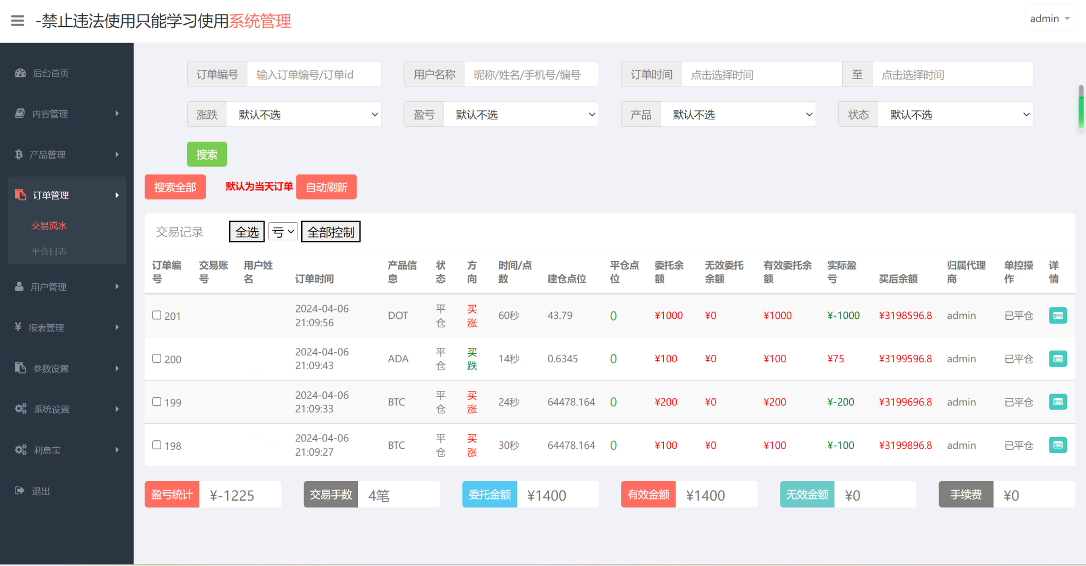
Task: Expand the 报表管理 submenu arrow
Action: 117,327
